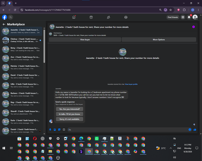Attach a file with the photo icon

pos(55,130)
